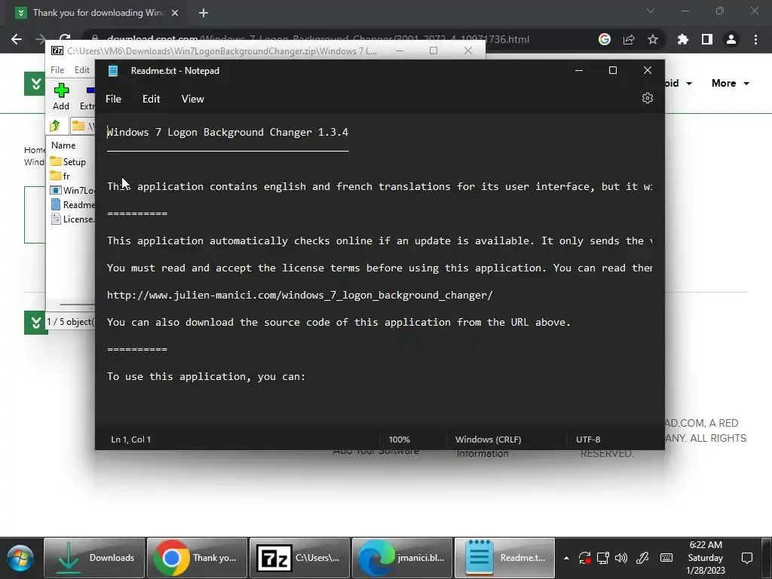Viewport: 772px width, 579px height.
Task: Select the Readme file in 7-Zip list
Action: pyautogui.click(x=72, y=204)
